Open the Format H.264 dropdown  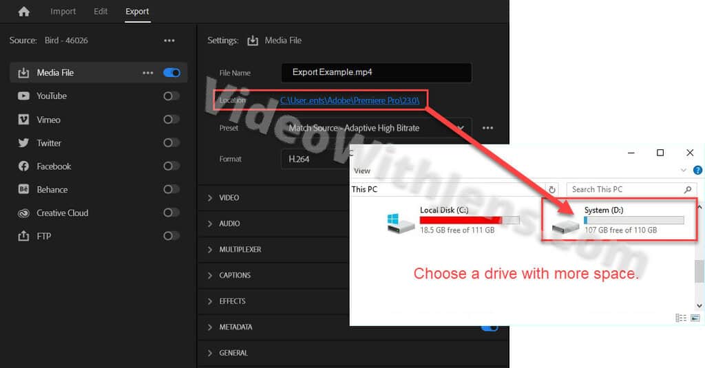315,159
